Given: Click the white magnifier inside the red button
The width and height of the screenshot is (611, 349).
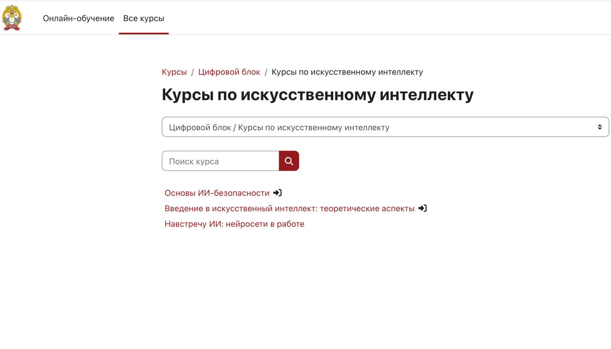Looking at the screenshot, I should click(288, 161).
